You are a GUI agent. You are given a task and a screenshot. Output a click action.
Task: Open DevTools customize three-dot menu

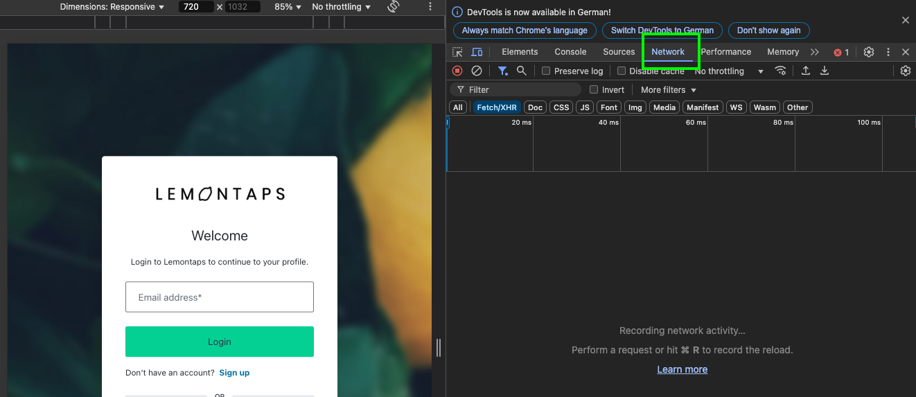[888, 52]
